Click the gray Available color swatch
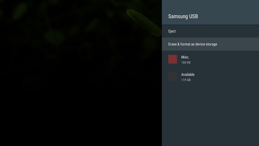This screenshot has height=146, width=259. click(173, 77)
